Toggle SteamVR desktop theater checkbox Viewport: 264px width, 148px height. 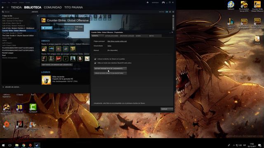click(95, 63)
